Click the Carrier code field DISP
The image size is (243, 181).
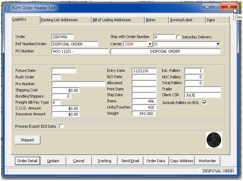click(135, 44)
